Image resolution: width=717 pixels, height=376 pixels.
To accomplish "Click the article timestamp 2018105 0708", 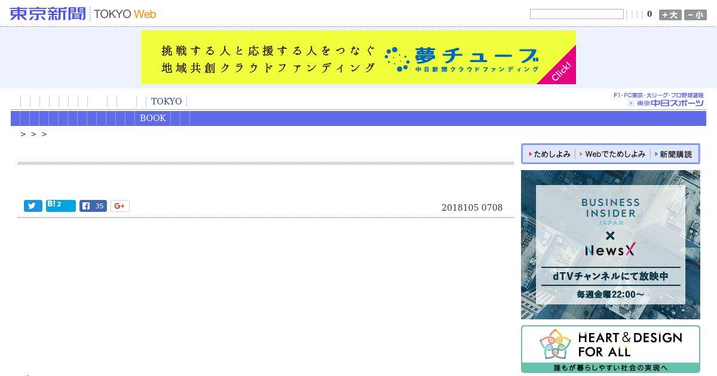I will (472, 208).
